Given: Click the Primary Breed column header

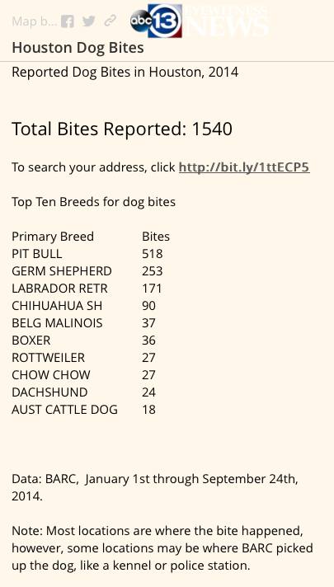Looking at the screenshot, I should pyautogui.click(x=53, y=237).
